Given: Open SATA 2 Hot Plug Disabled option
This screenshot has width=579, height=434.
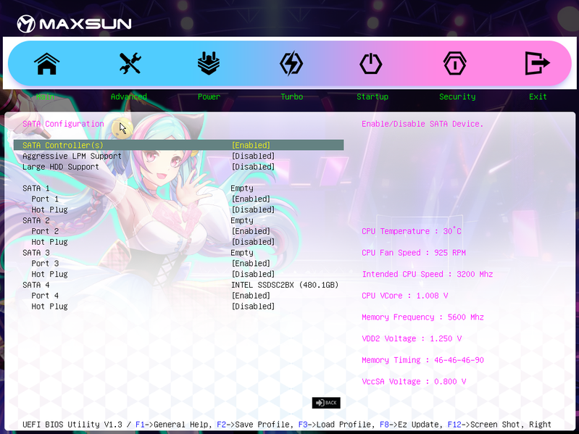Looking at the screenshot, I should coord(253,242).
